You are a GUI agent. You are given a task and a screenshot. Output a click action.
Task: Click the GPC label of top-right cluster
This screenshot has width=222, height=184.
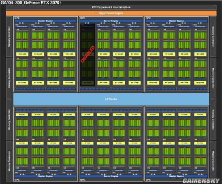148,18
